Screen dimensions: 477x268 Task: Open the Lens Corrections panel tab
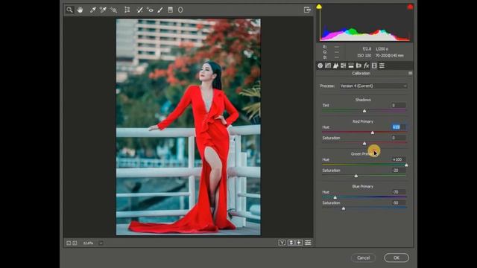point(358,66)
